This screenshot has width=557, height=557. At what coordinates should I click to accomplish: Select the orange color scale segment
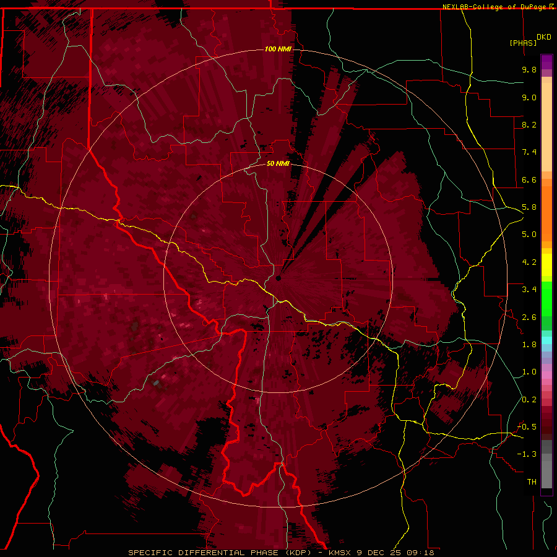point(546,213)
